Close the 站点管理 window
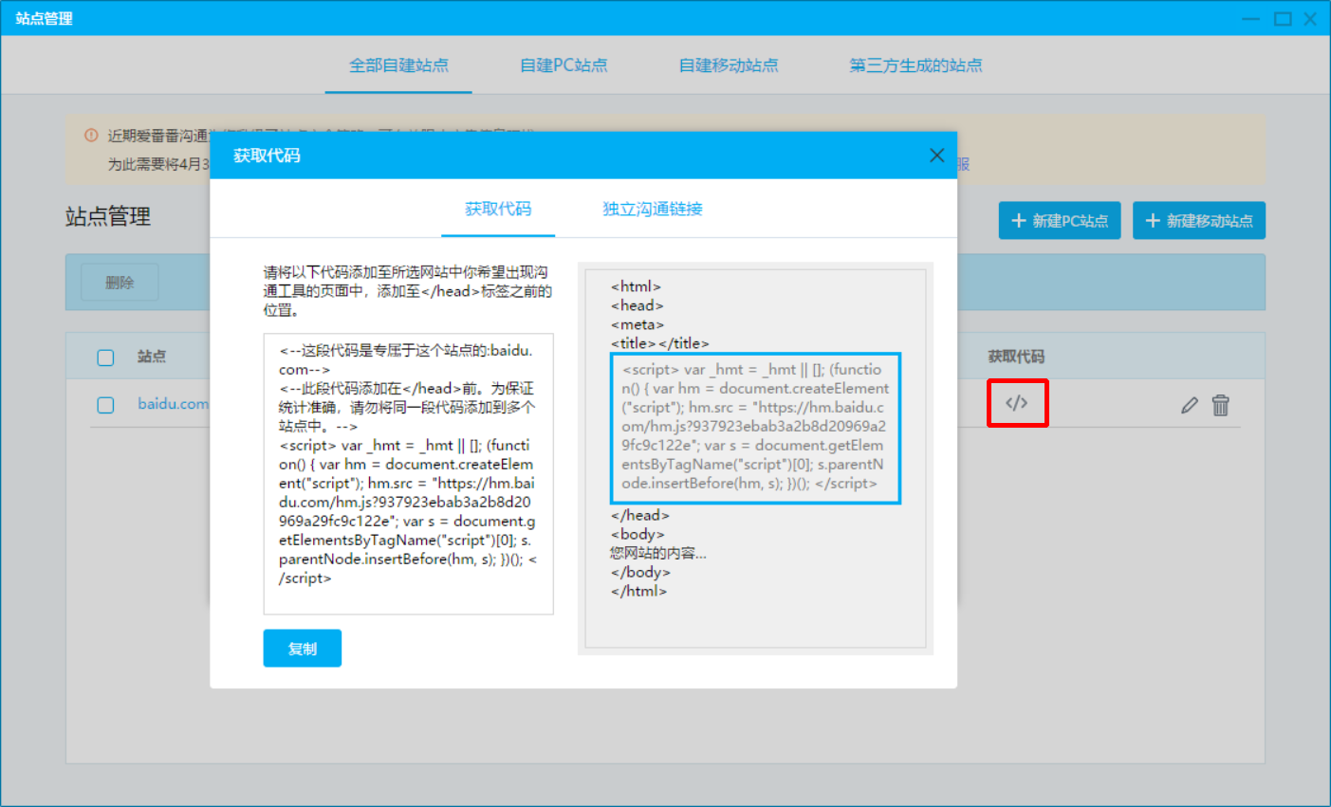 coord(1310,19)
